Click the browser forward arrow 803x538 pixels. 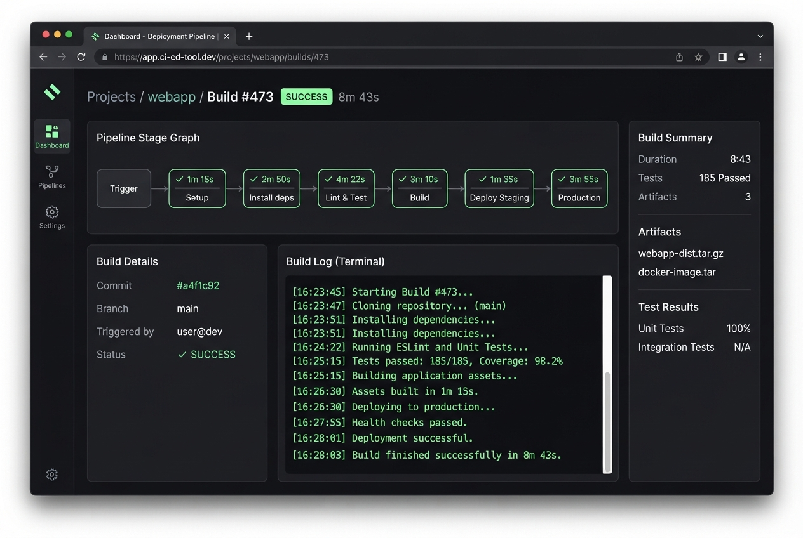[x=62, y=57]
